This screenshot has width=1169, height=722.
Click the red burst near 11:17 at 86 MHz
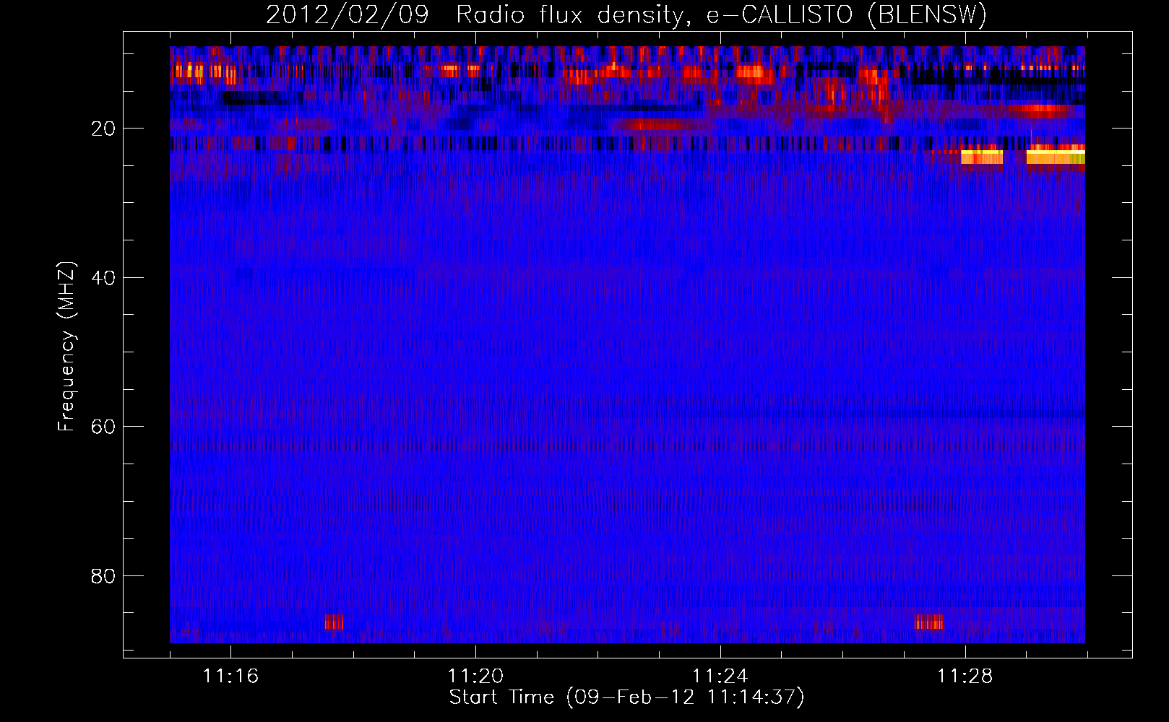pyautogui.click(x=334, y=622)
